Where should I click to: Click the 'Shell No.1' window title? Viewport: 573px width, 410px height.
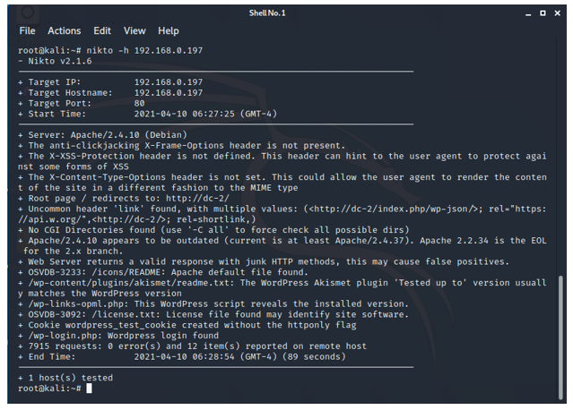[267, 13]
